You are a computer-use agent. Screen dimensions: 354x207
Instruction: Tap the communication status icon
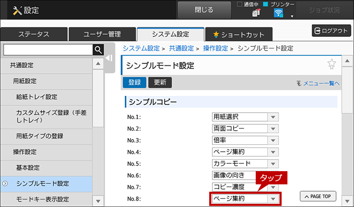pos(256,13)
